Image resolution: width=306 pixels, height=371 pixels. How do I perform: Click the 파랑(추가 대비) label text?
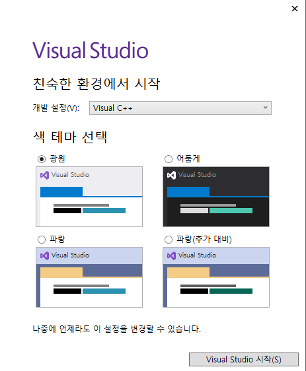[204, 239]
